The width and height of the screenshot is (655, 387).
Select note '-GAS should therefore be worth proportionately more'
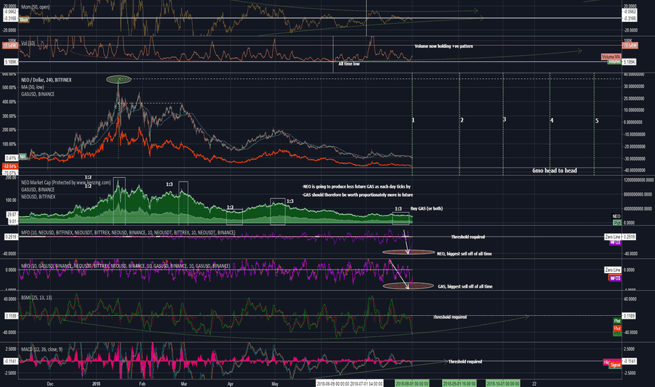(357, 194)
